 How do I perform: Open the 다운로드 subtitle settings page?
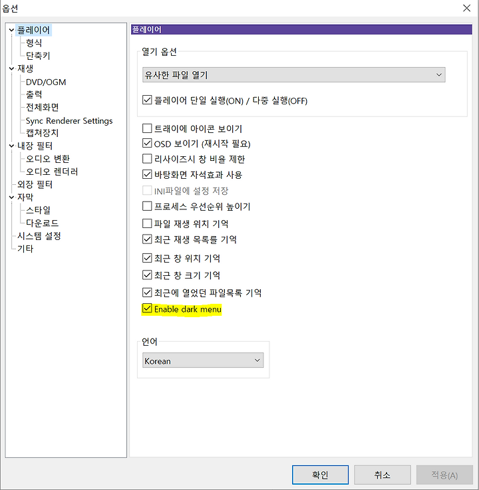click(x=42, y=223)
